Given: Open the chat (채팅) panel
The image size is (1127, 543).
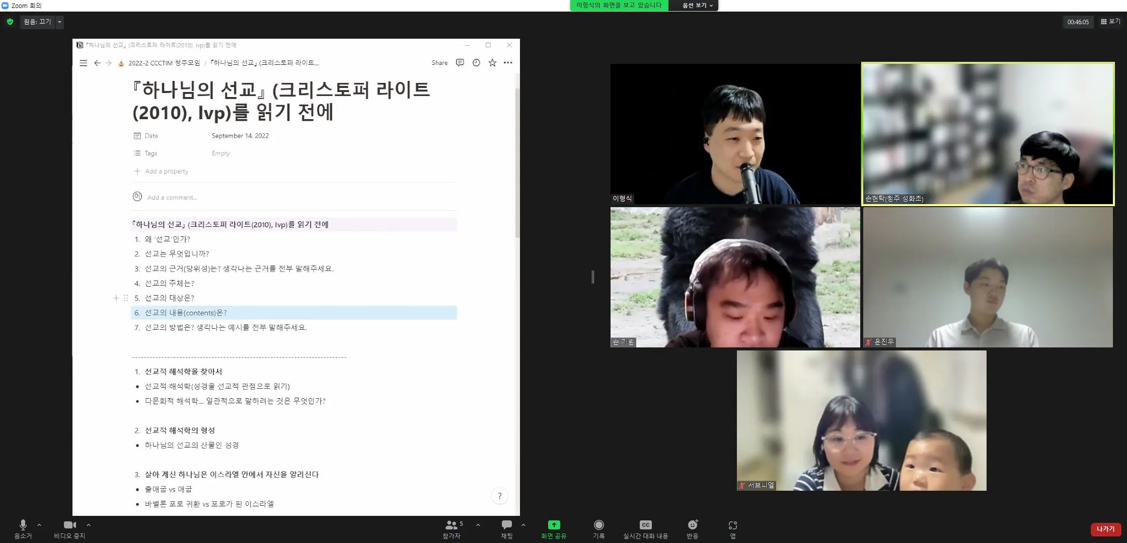Looking at the screenshot, I should 507,529.
